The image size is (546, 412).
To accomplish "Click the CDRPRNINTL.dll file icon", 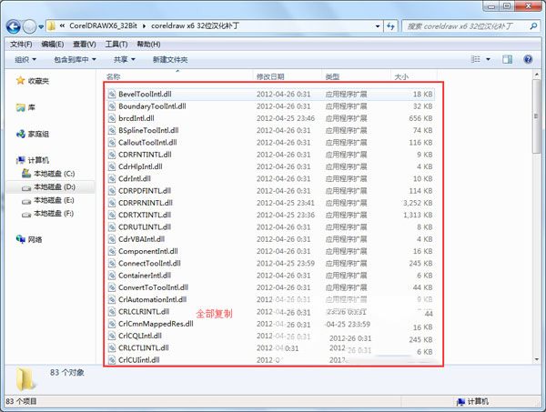I will [x=112, y=203].
